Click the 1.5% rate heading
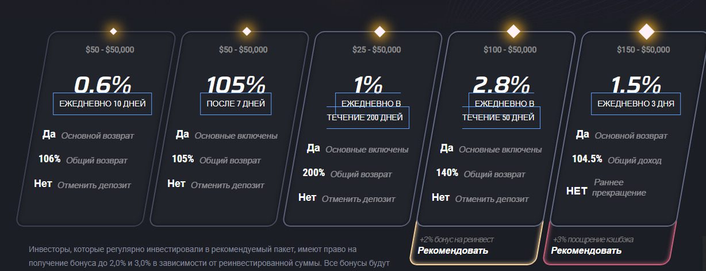 (x=635, y=85)
